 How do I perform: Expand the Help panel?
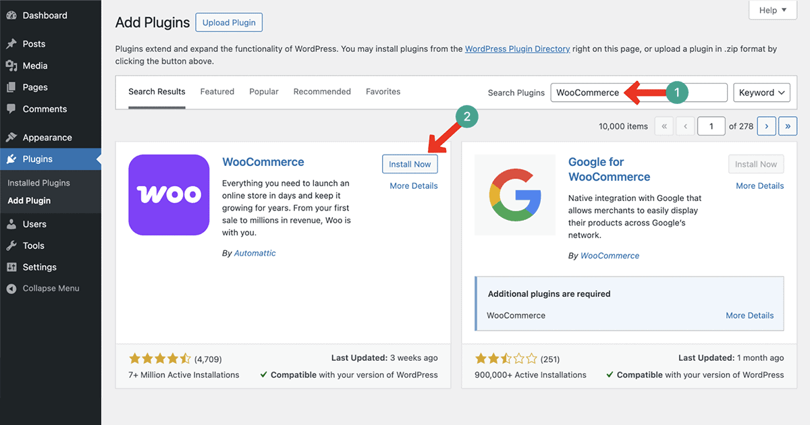[x=772, y=9]
